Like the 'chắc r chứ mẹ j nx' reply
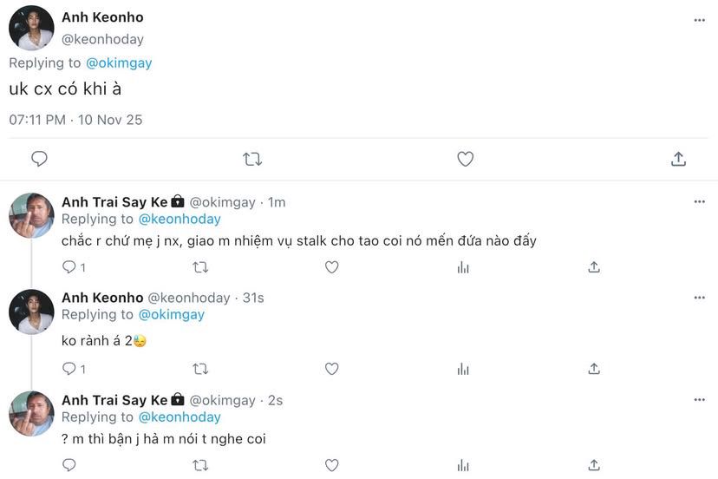The height and width of the screenshot is (479, 718). [x=331, y=267]
